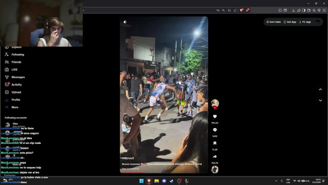Open the Leo AI sparkle icon
The height and width of the screenshot is (185, 328).
pos(314,10)
